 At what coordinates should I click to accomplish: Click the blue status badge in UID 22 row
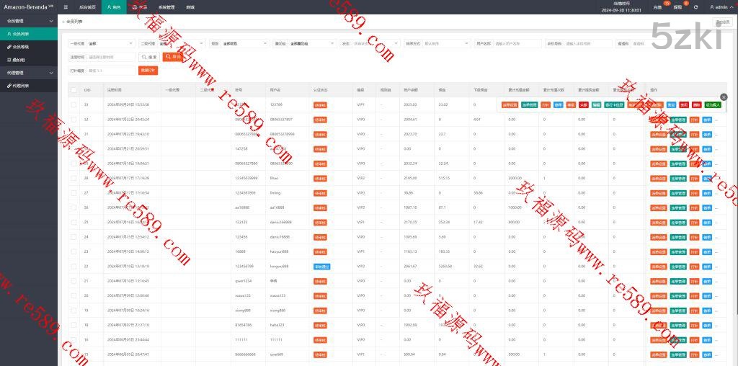coord(322,267)
